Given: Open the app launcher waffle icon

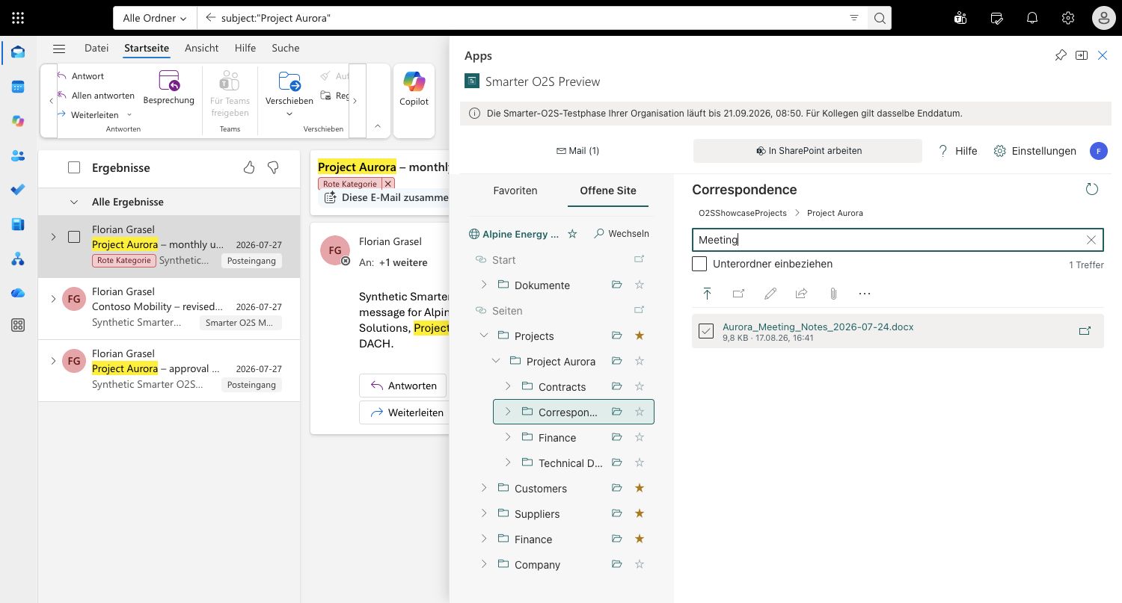Looking at the screenshot, I should (18, 18).
